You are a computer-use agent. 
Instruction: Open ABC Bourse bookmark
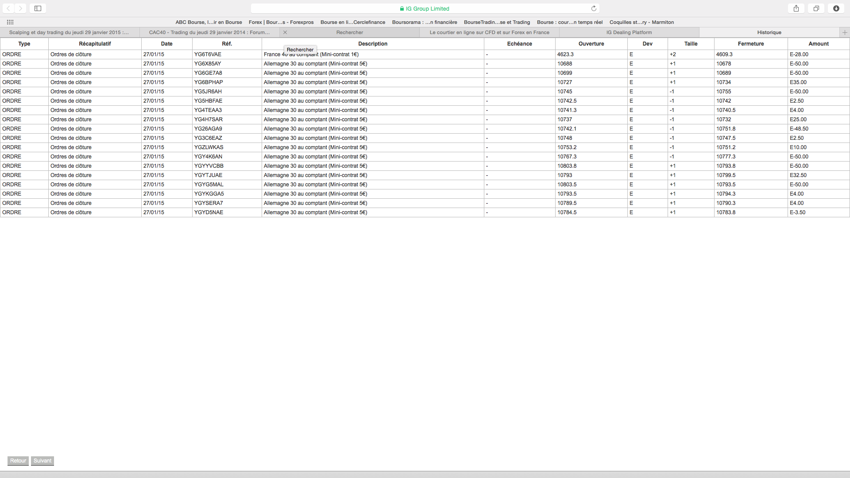[x=209, y=22]
